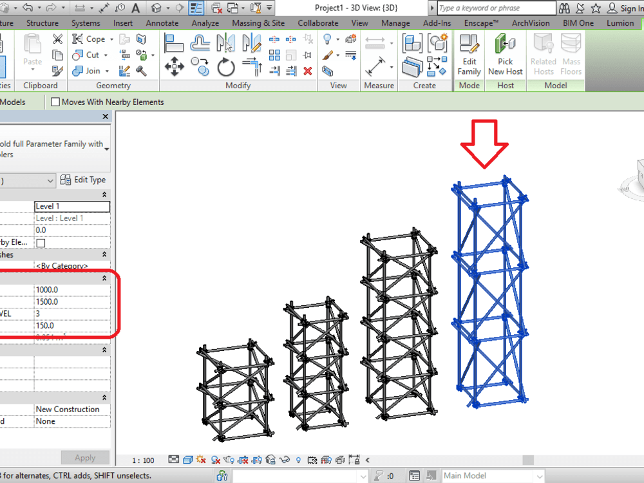Select the Align tool in Modify panel

pos(173,43)
